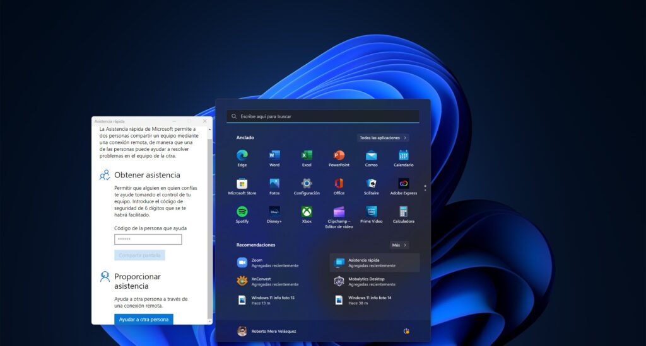646x346 pixels.
Task: Click the Proporcionar asistencia heading
Action: click(137, 281)
